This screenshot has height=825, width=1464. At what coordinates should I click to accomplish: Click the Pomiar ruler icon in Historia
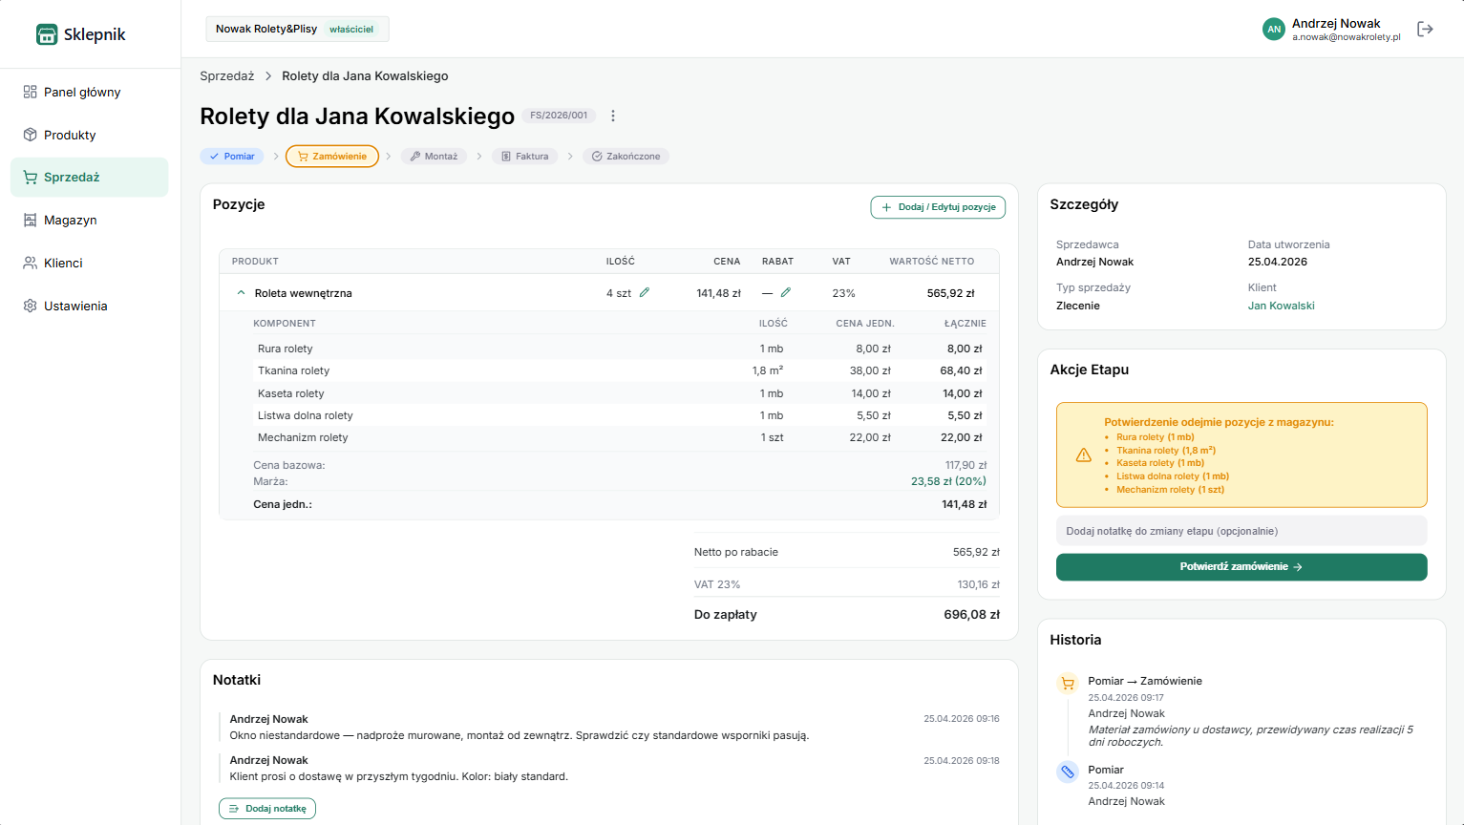[x=1068, y=772]
